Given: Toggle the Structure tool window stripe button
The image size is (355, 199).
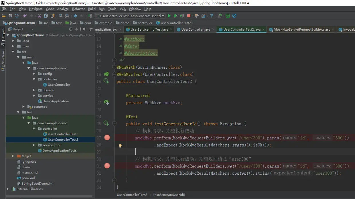Looking at the screenshot, I should [x=3, y=61].
